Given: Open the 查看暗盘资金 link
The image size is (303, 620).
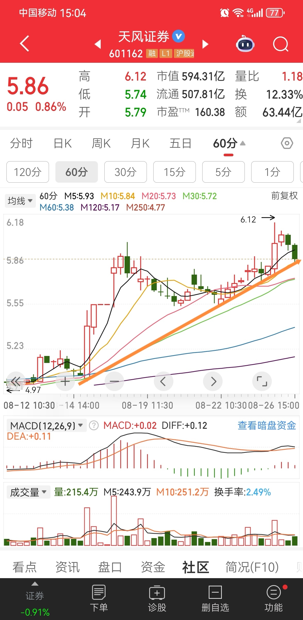Looking at the screenshot, I should 267,425.
